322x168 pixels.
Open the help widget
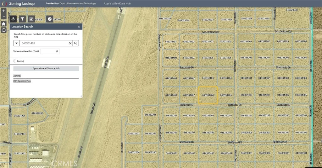point(50,19)
